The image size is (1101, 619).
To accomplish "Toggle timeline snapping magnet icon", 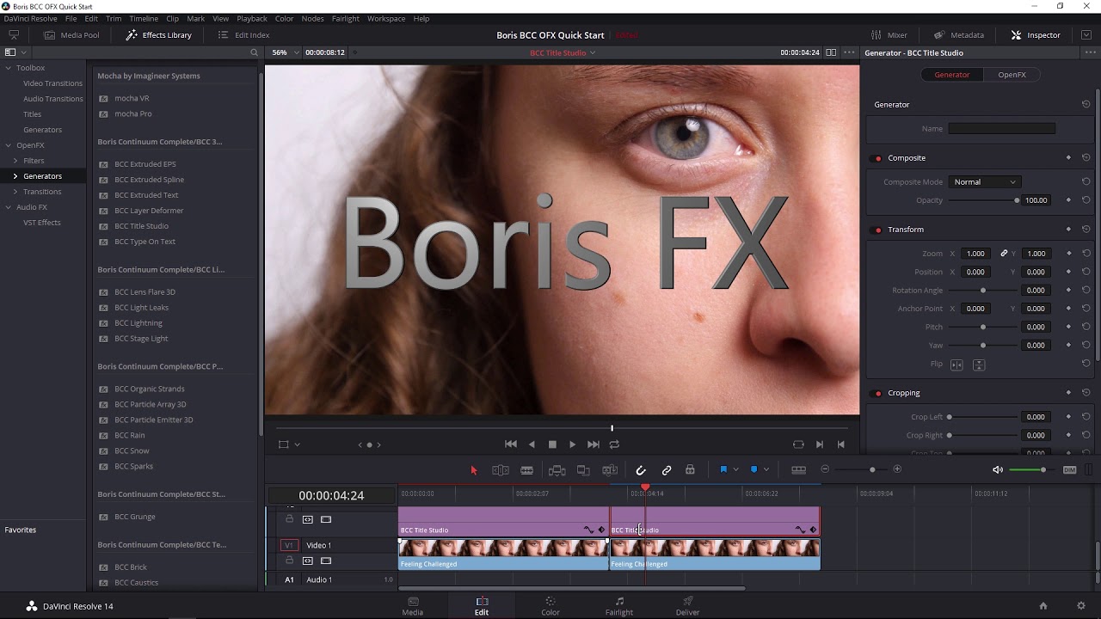I will (641, 469).
